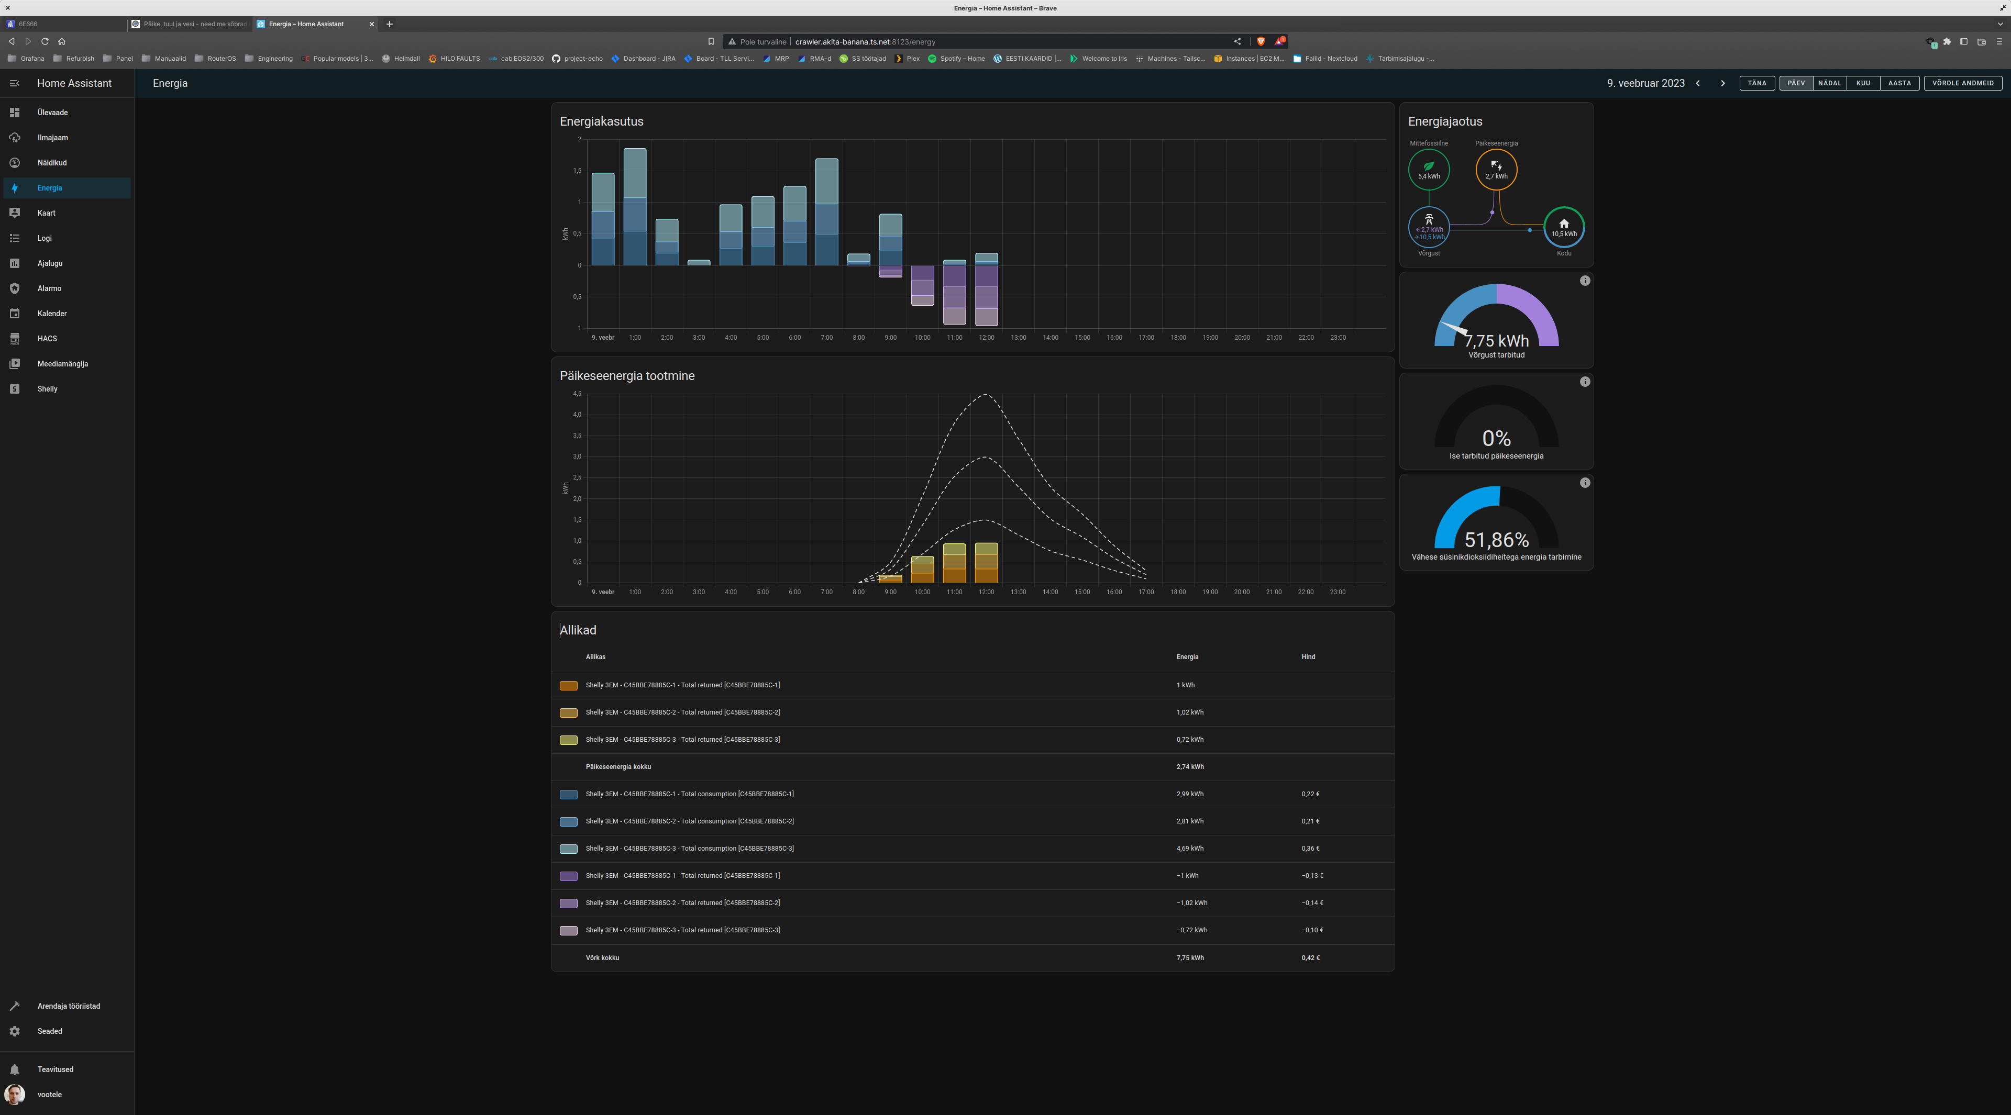This screenshot has width=2011, height=1115.
Task: Collapse the Home Assistant sidebar menu
Action: point(14,83)
